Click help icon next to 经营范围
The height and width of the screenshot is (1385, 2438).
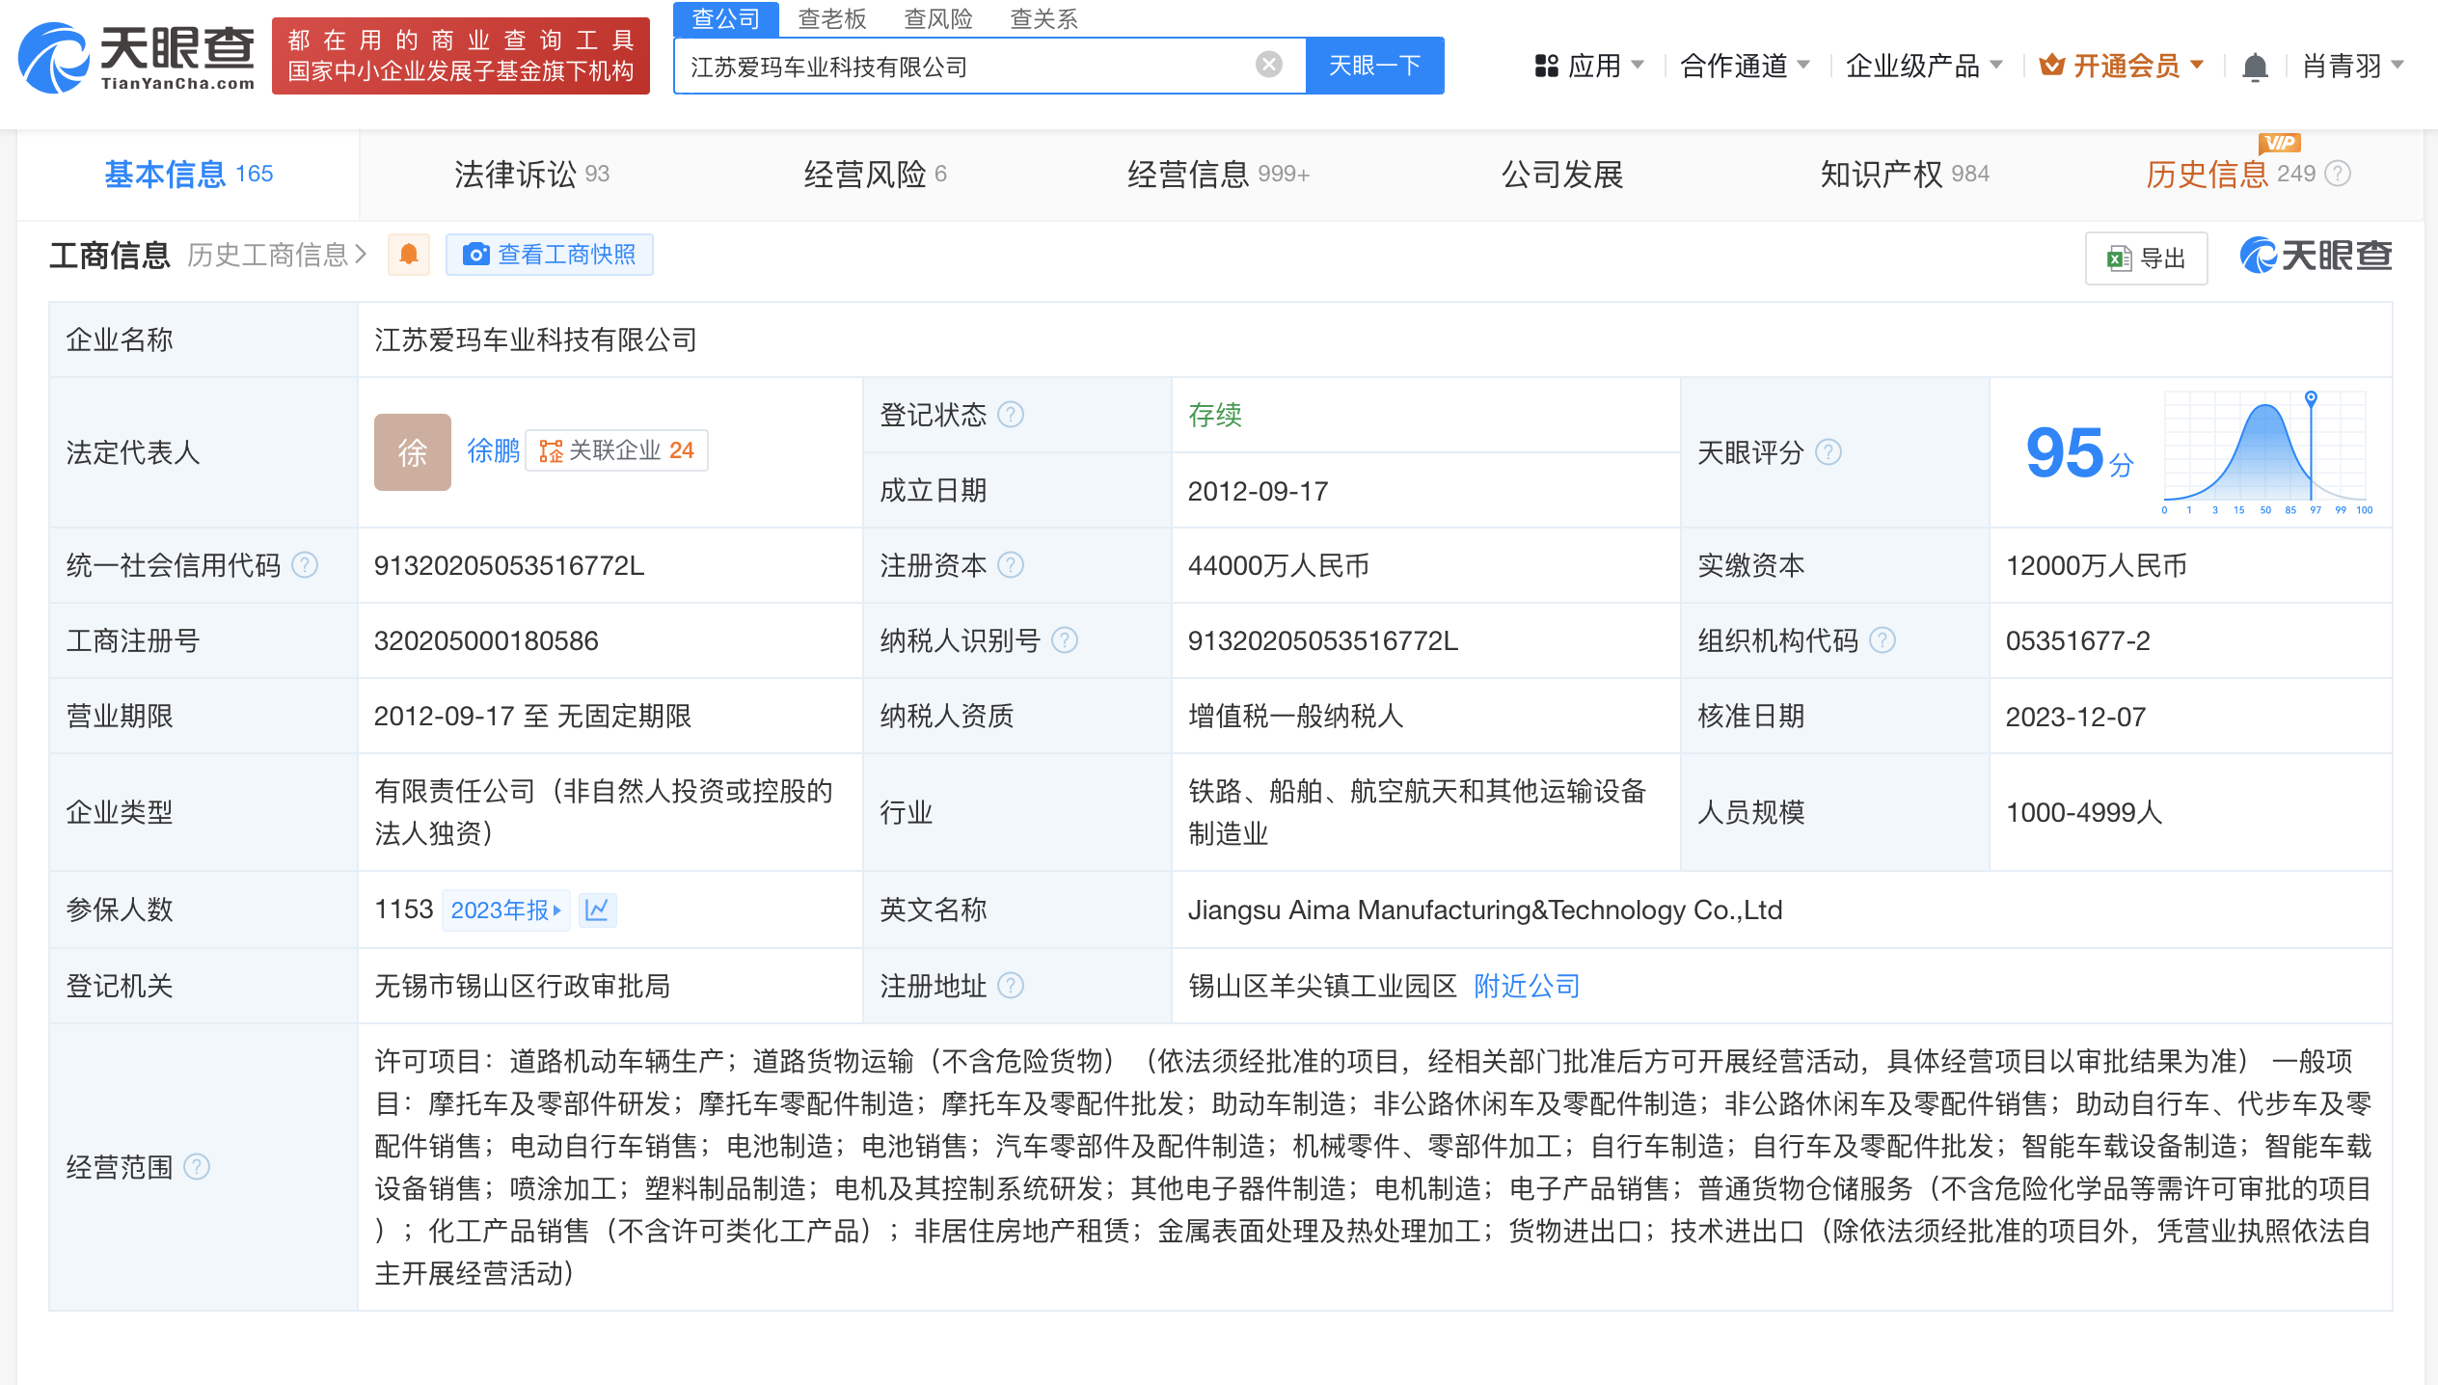[197, 1167]
